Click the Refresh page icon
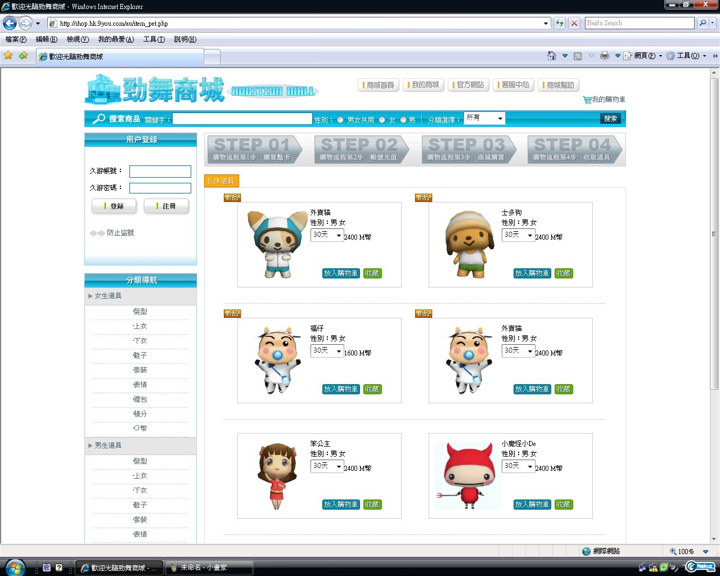 point(560,23)
